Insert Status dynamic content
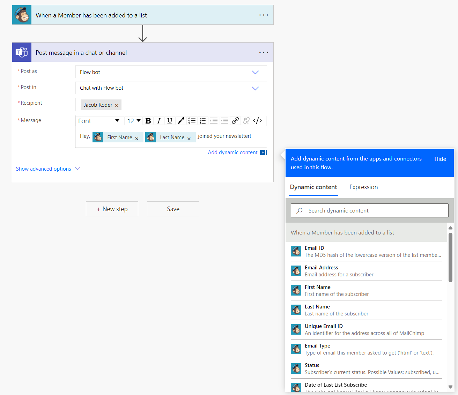 pos(366,369)
